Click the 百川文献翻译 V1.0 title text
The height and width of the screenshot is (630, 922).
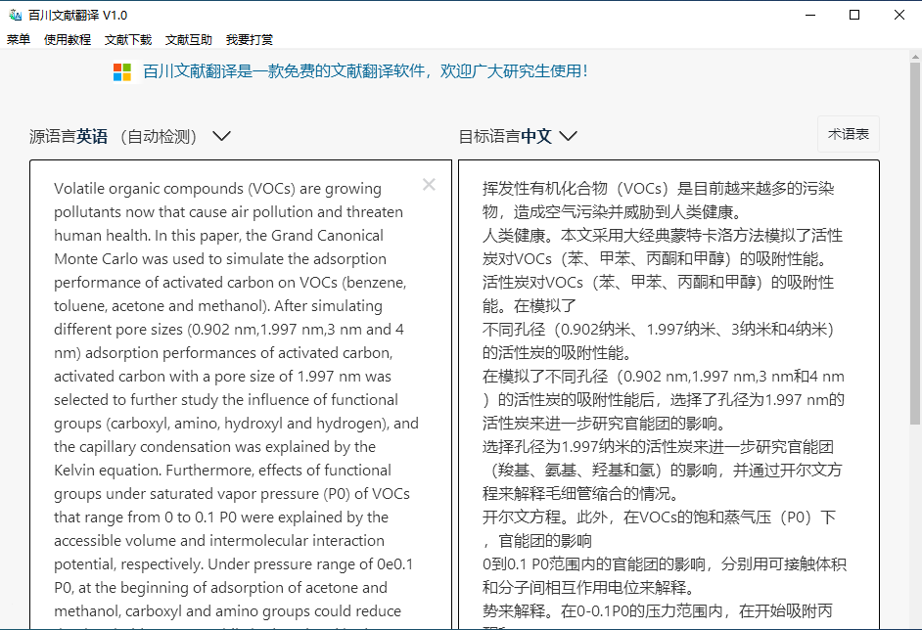(x=75, y=15)
